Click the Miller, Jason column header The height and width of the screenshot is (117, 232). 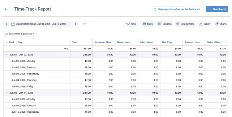[149, 42]
